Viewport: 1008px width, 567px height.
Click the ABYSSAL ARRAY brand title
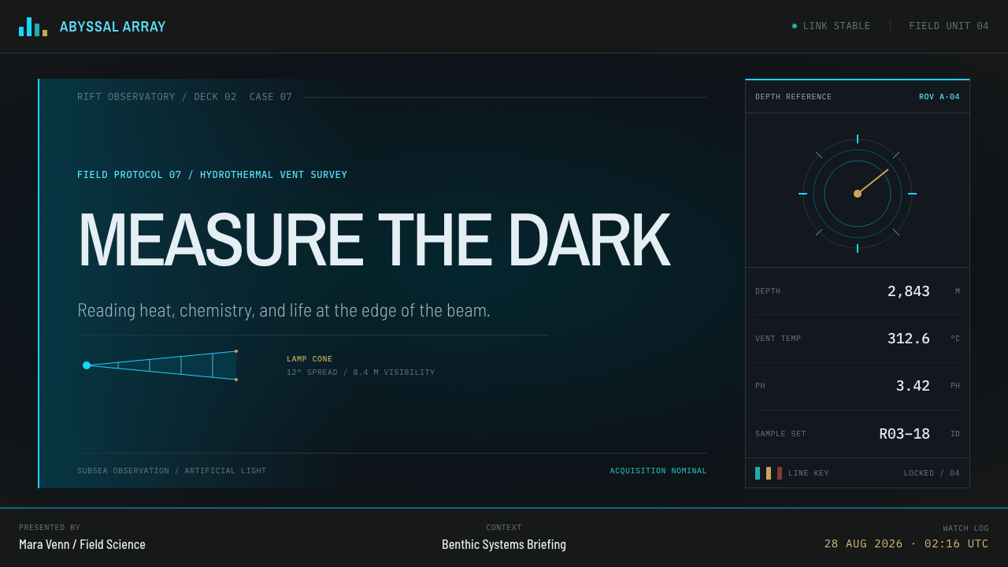point(113,27)
